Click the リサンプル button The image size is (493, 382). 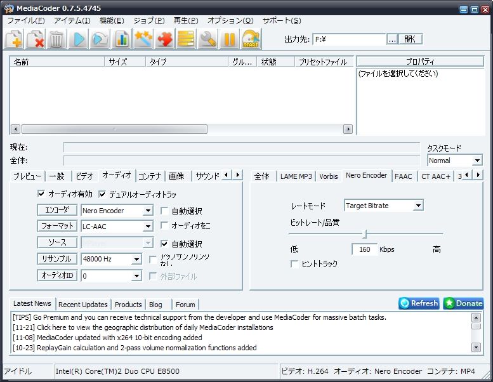coord(57,259)
